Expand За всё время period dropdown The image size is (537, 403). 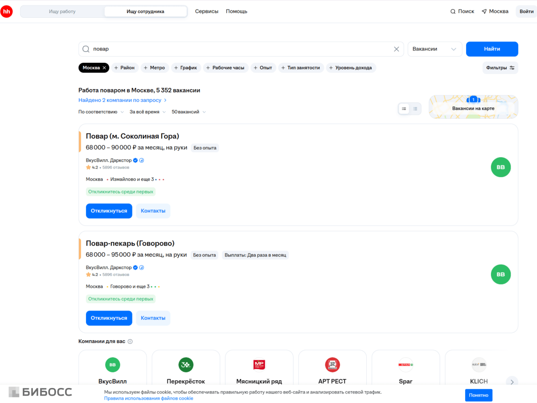coord(147,112)
